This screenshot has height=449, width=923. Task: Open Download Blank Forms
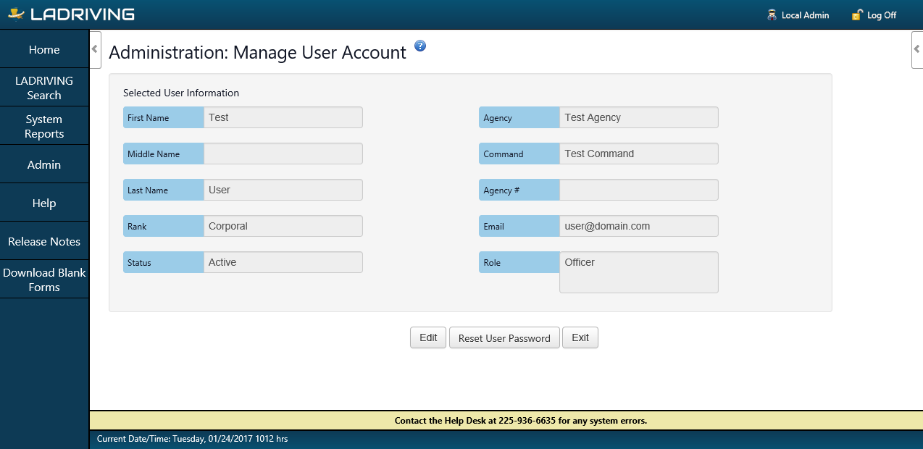point(44,280)
